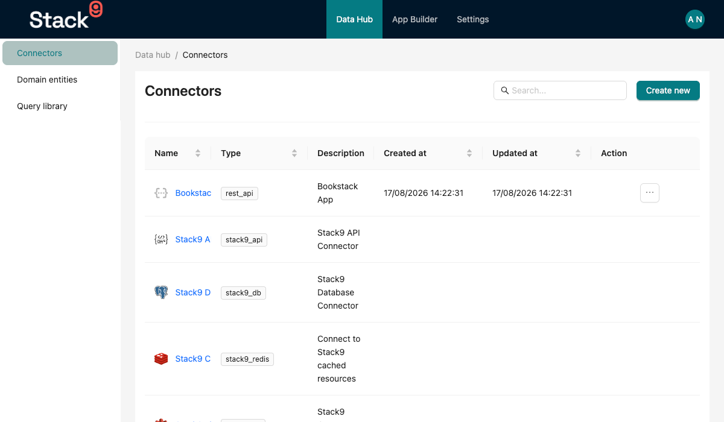Viewport: 724px width, 422px height.
Task: Focus the connectors Search field
Action: (x=560, y=90)
